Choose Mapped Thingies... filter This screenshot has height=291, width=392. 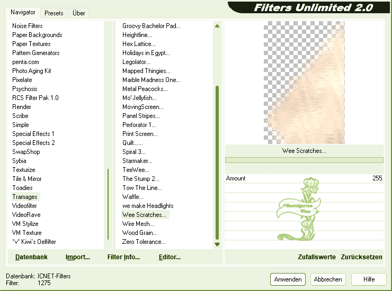(x=146, y=71)
